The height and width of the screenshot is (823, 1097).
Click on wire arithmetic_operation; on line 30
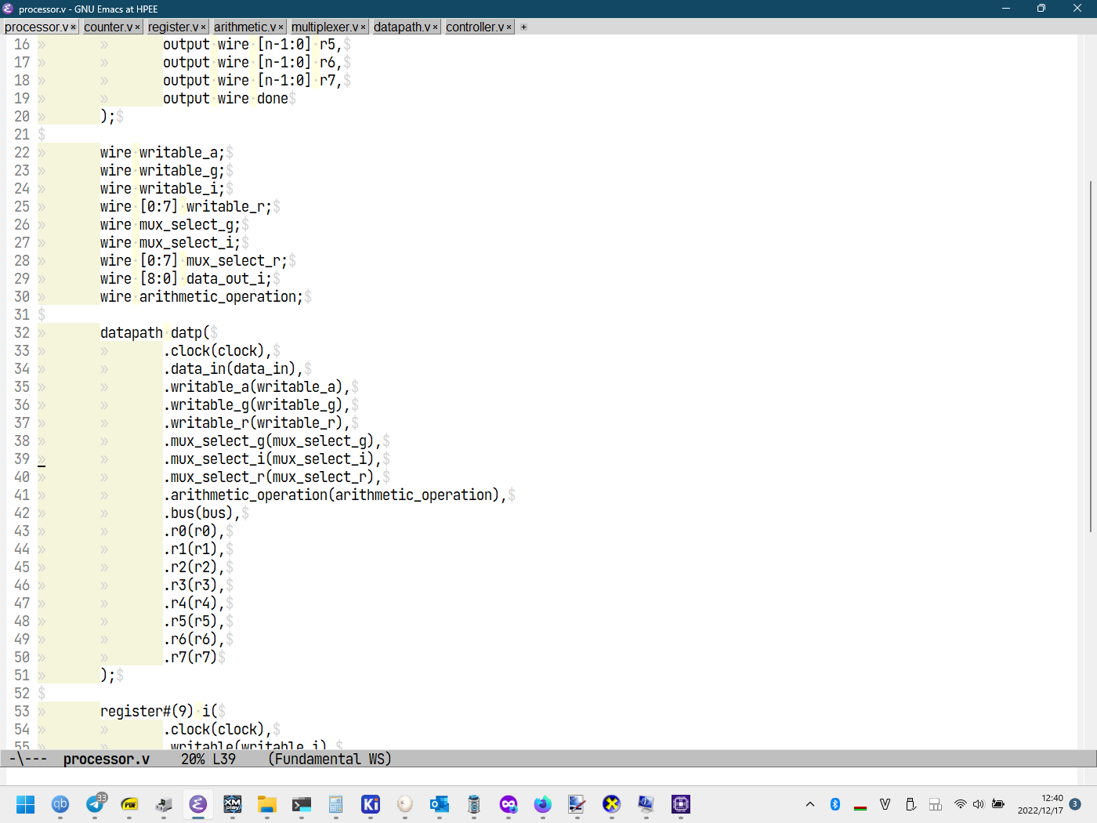(202, 297)
